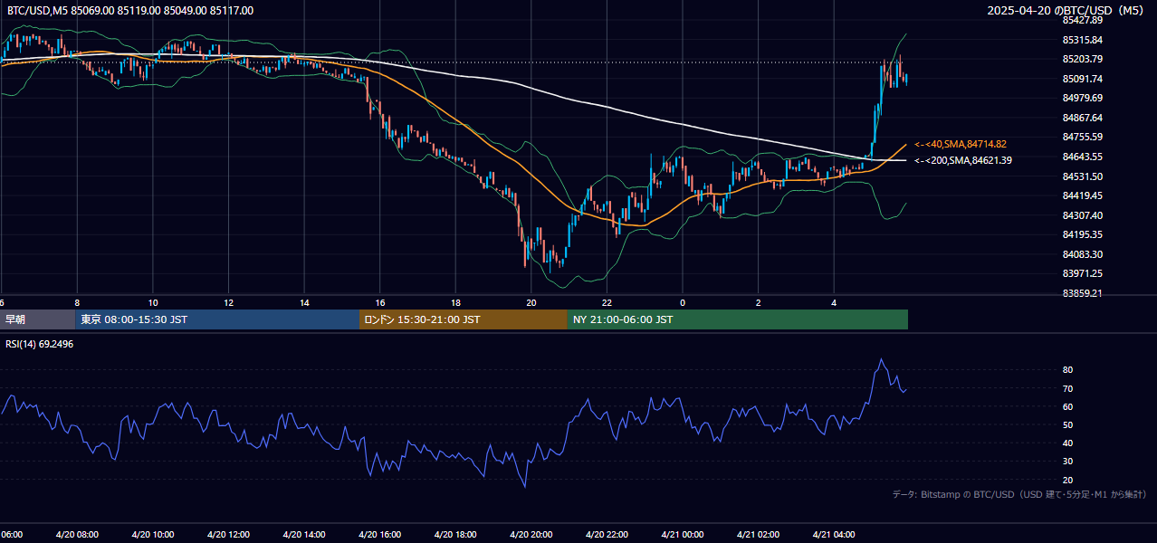Viewport: 1157px width, 543px height.
Task: Click the hour label 2 under price chart
Action: (x=759, y=303)
